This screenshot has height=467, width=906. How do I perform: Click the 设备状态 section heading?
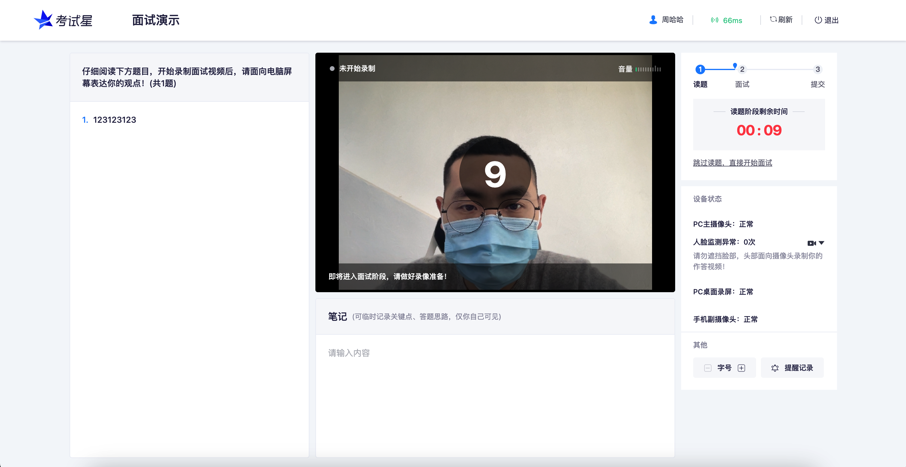(x=707, y=199)
